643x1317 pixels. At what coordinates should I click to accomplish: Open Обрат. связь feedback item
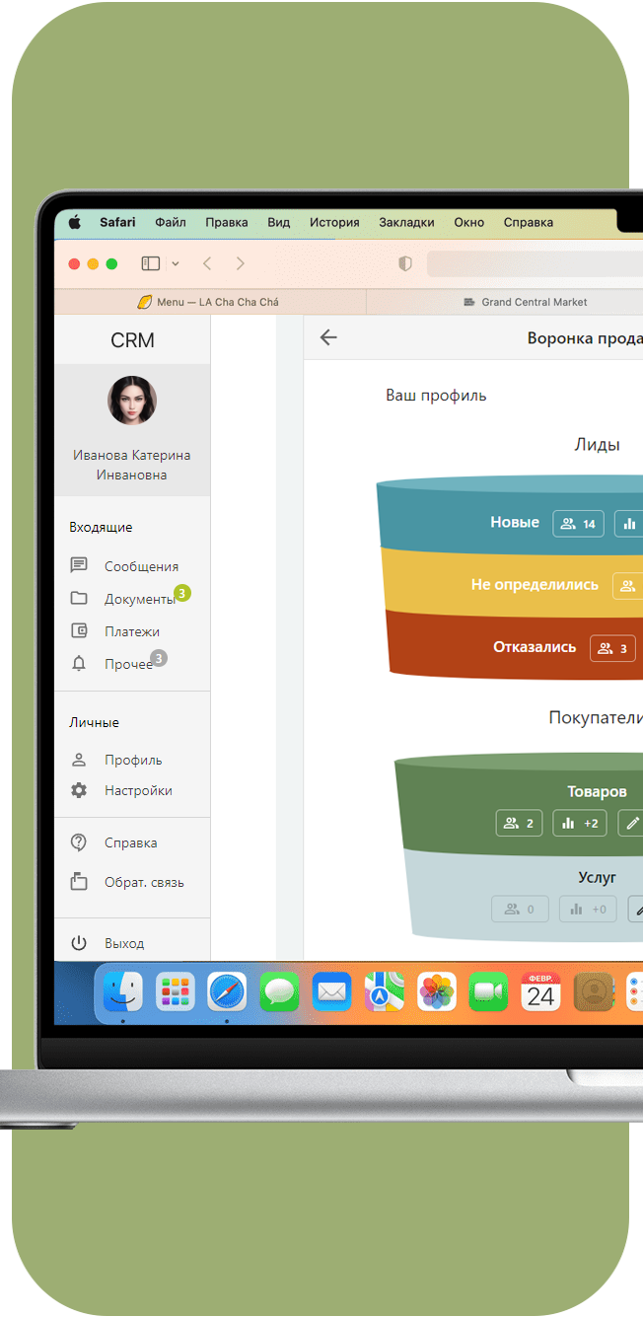pyautogui.click(x=144, y=882)
